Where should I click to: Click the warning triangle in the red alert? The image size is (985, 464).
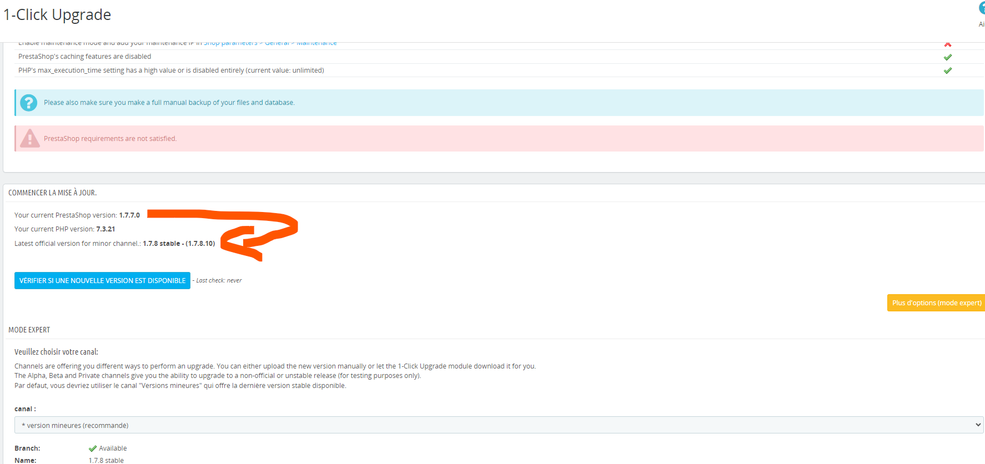pyautogui.click(x=30, y=138)
